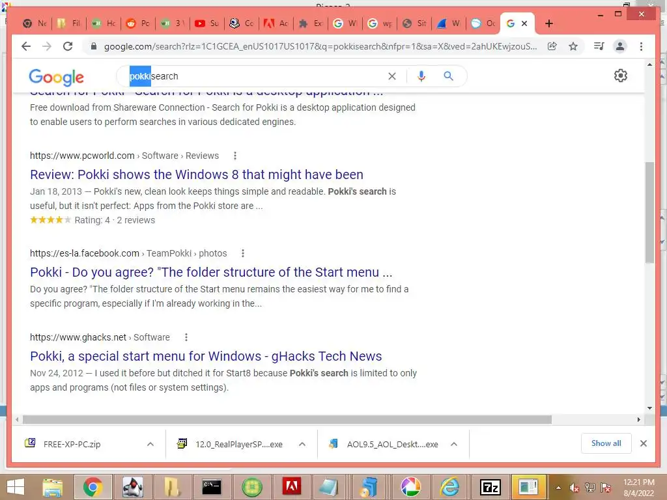The height and width of the screenshot is (500, 667).
Task: Open Google quick settings gear
Action: 621,76
